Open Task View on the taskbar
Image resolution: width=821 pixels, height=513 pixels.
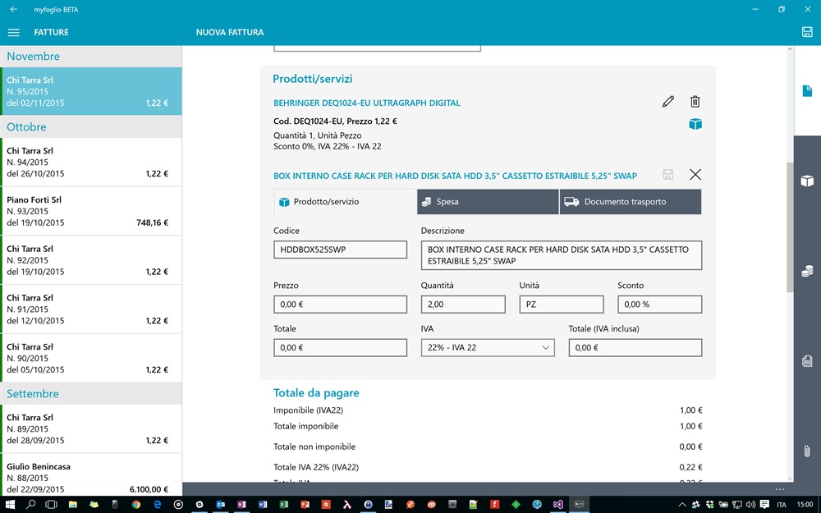click(x=51, y=505)
